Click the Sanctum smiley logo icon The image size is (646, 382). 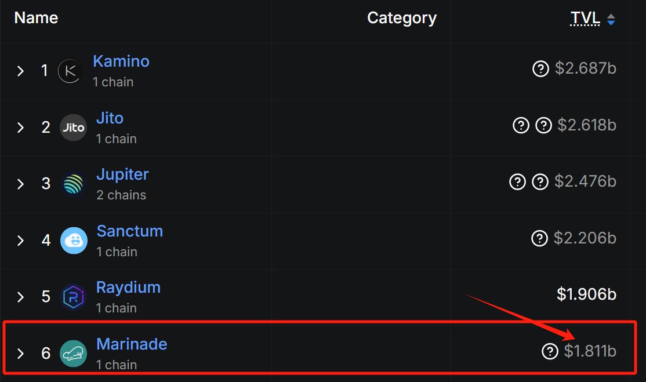74,241
